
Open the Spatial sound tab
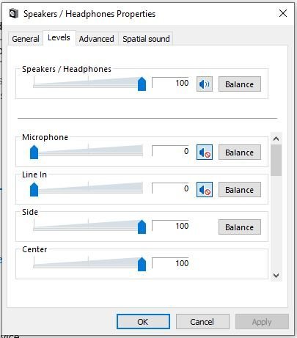pyautogui.click(x=146, y=39)
